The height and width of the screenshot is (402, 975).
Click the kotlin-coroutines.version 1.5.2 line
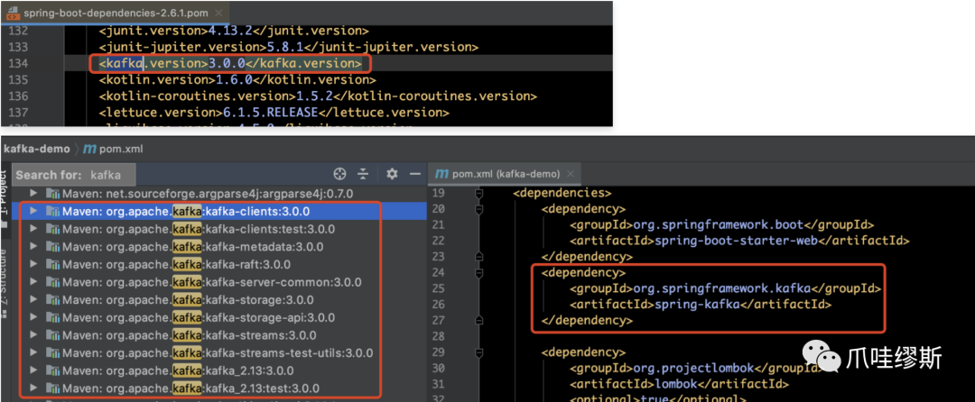(x=318, y=96)
